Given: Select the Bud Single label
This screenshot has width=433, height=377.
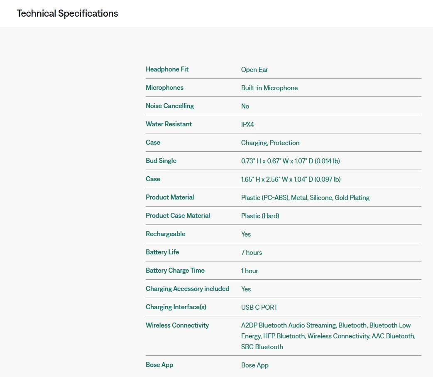Looking at the screenshot, I should [x=161, y=160].
